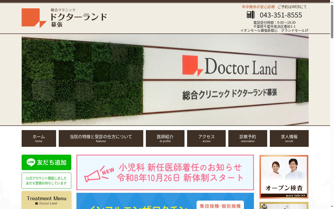Click the telephone icon beside the phone number
The image size is (334, 209).
tap(251, 15)
